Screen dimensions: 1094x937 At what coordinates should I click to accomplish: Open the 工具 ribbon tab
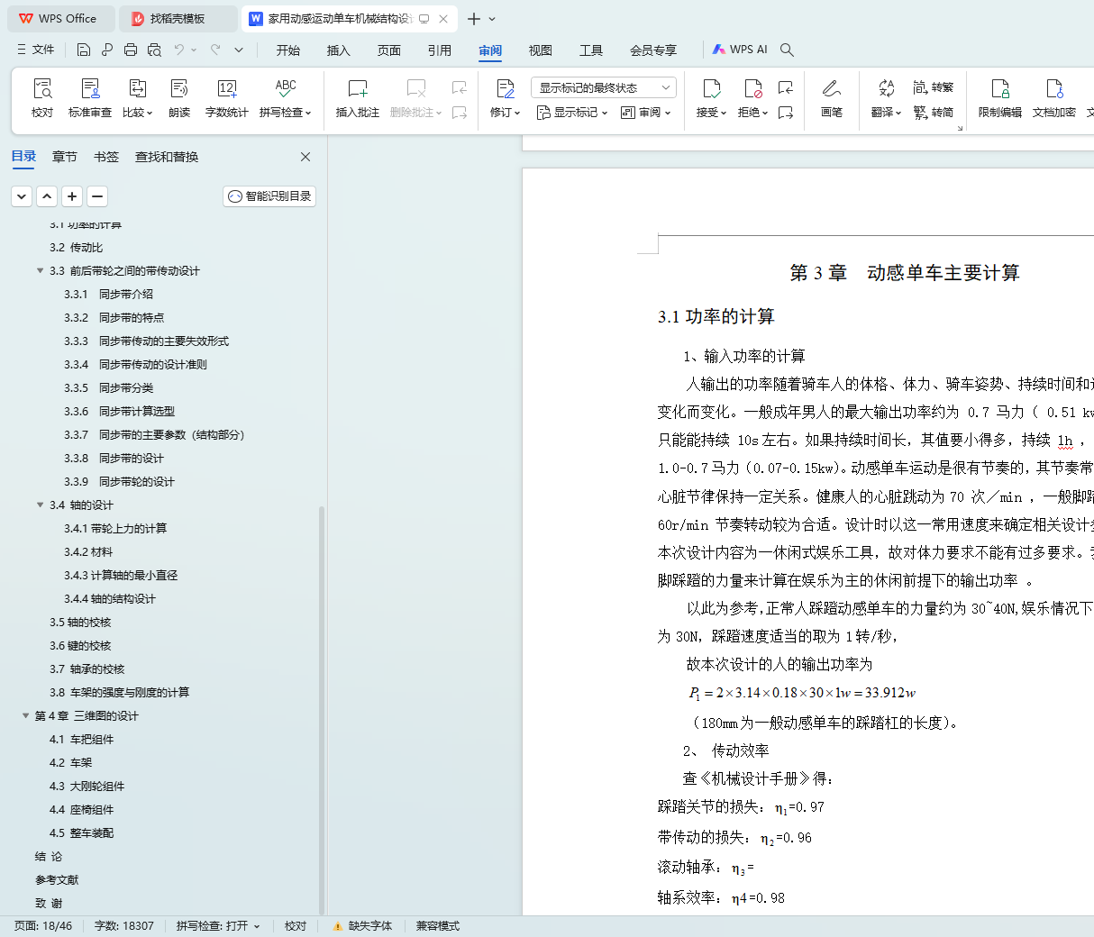click(591, 50)
